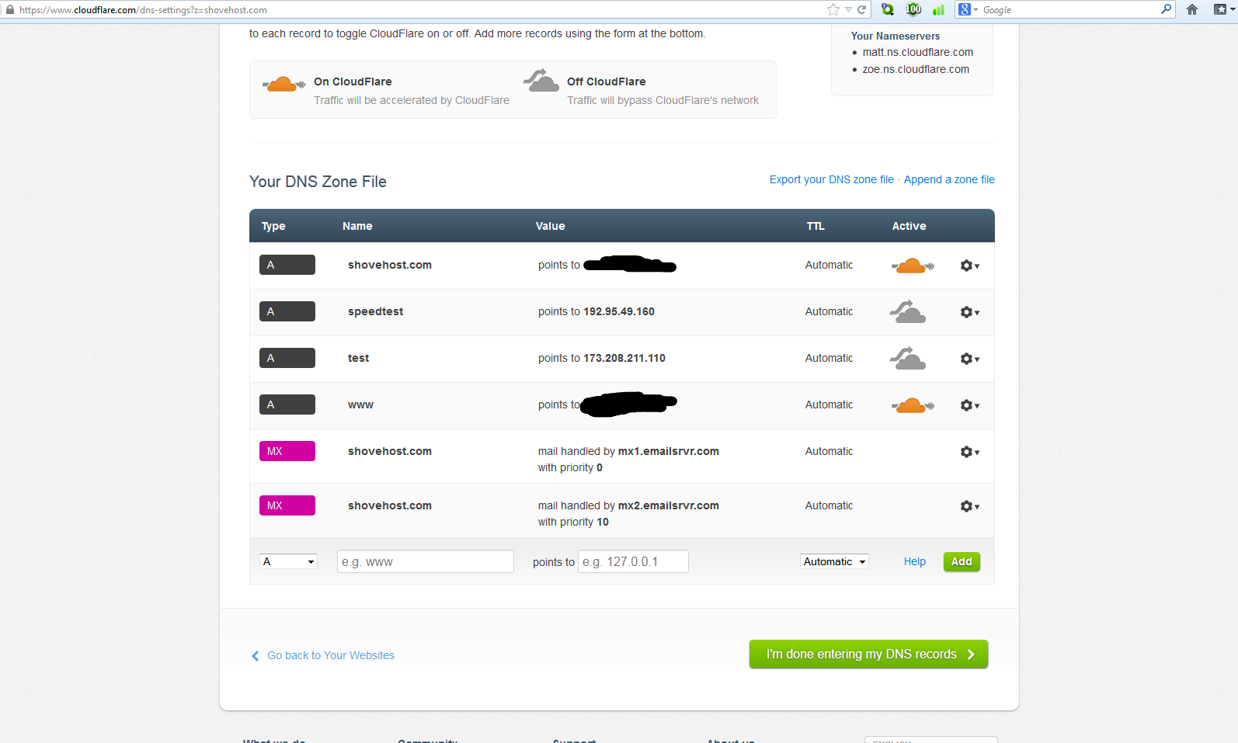Click the Automatic TTL of speedtest row
This screenshot has height=743, width=1238.
pos(829,311)
